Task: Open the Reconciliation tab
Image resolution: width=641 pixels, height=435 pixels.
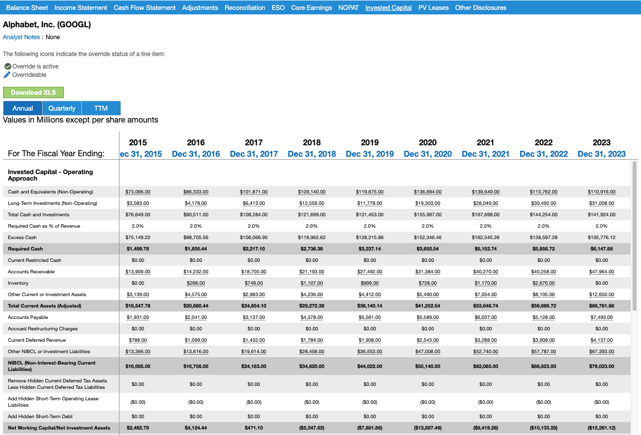Action: (x=245, y=7)
